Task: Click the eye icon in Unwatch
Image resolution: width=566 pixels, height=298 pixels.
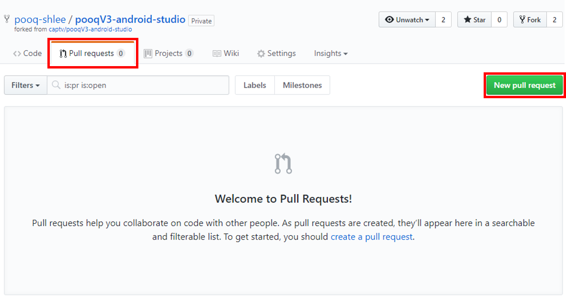Action: [389, 20]
